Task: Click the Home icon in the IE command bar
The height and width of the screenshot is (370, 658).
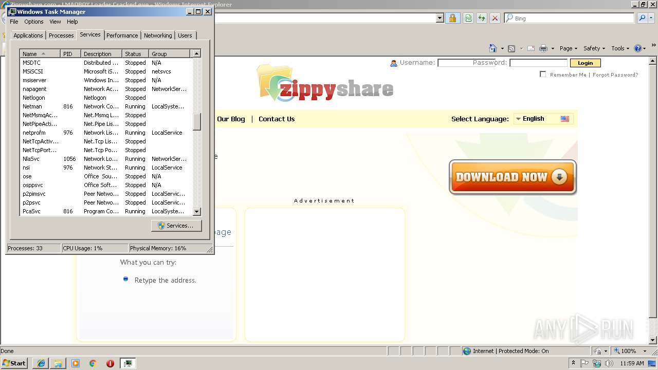Action: pos(493,48)
